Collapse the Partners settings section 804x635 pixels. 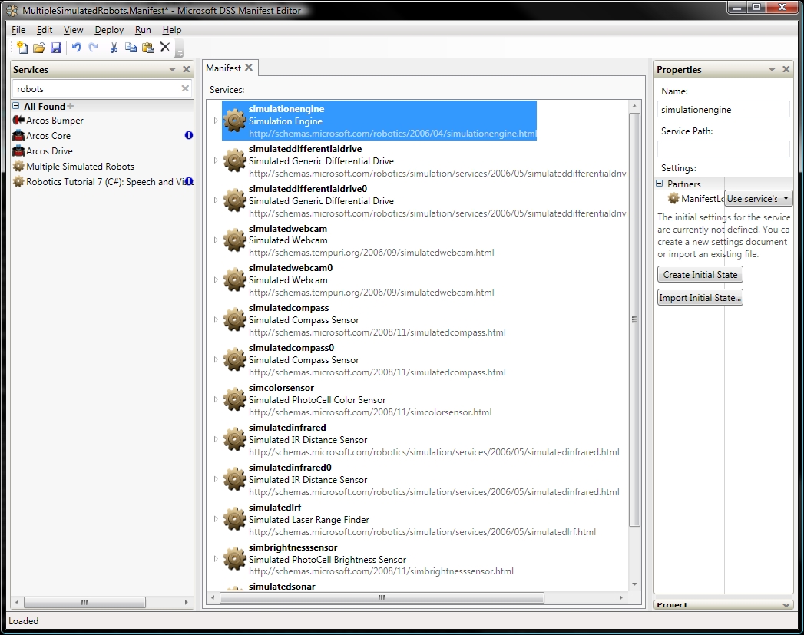[x=660, y=184]
